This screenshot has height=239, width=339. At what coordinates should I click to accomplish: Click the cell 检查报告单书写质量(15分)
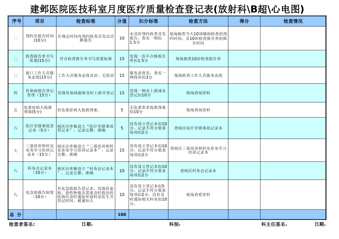pyautogui.click(x=40, y=58)
